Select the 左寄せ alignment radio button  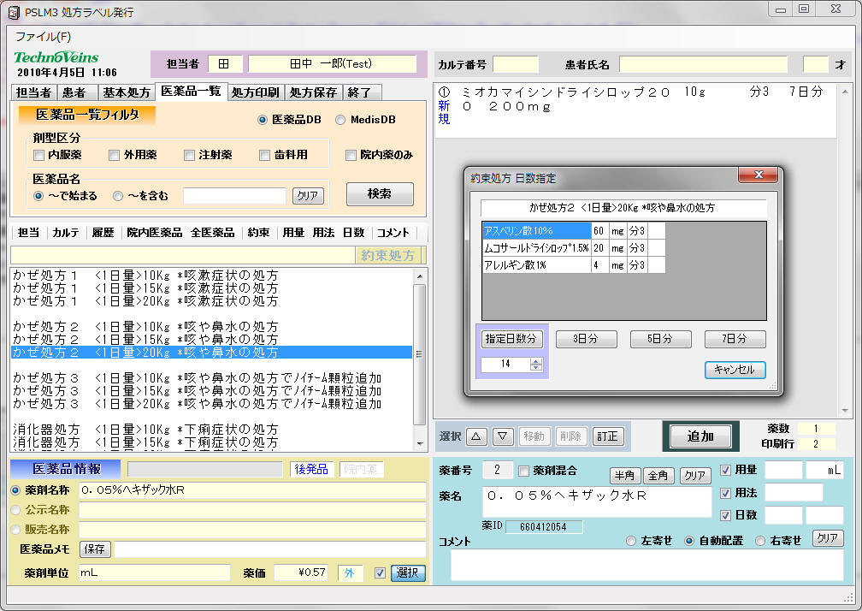click(630, 541)
